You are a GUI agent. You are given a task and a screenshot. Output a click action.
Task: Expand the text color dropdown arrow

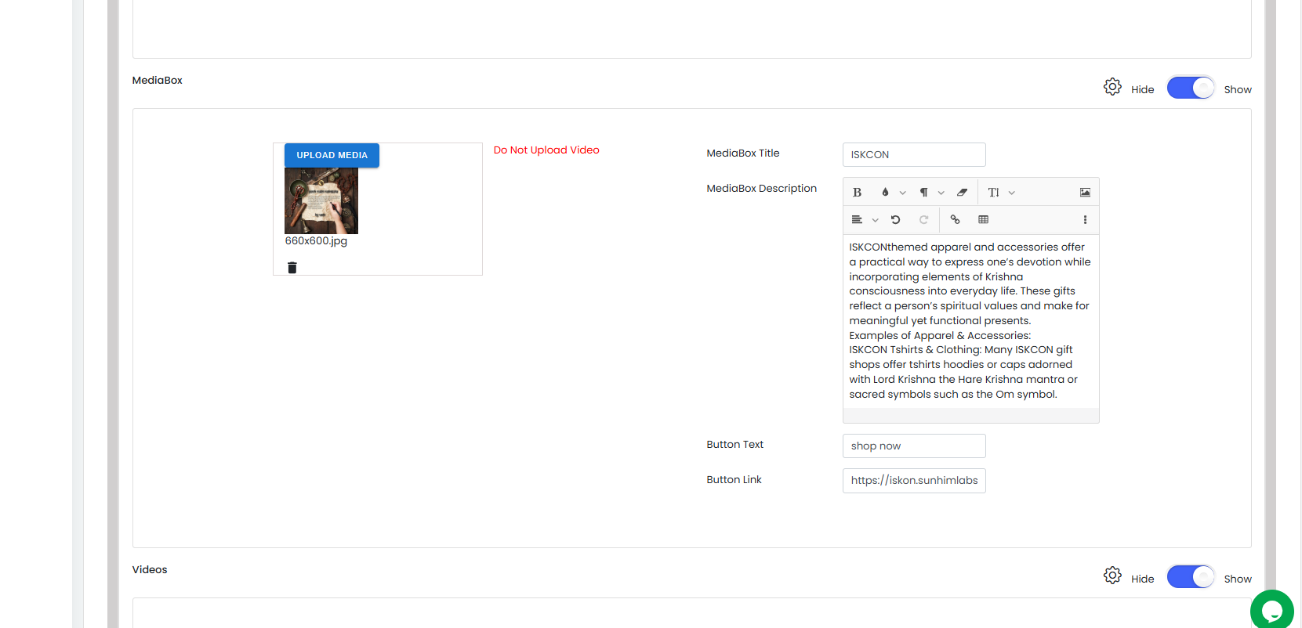point(902,193)
